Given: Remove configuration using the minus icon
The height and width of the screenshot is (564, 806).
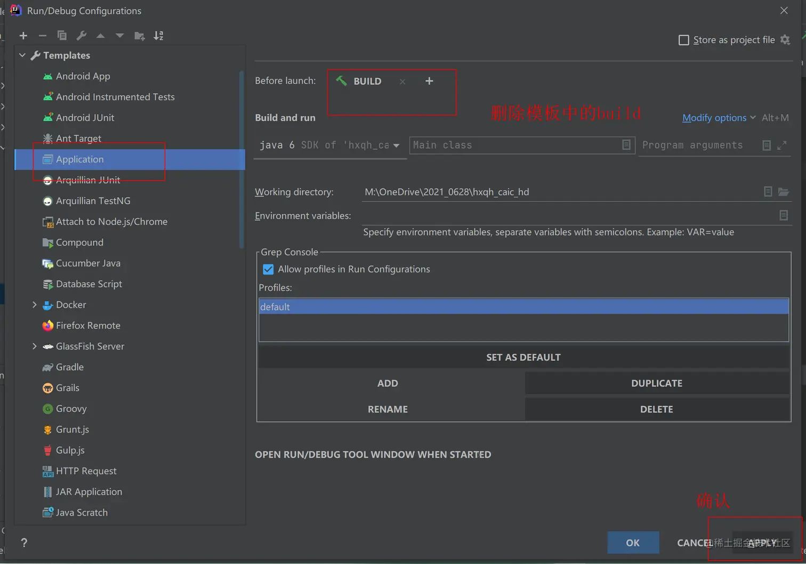Looking at the screenshot, I should pos(43,36).
